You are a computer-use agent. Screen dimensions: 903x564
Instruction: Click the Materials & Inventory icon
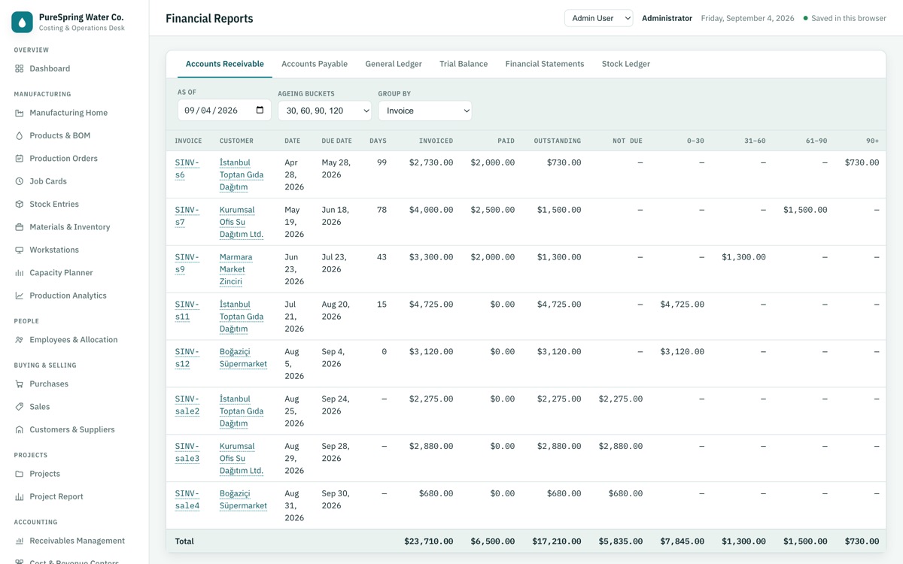pos(20,227)
